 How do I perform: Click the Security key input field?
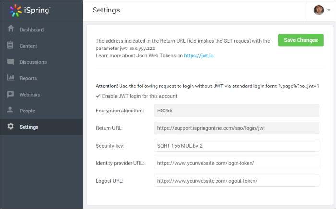(x=236, y=145)
